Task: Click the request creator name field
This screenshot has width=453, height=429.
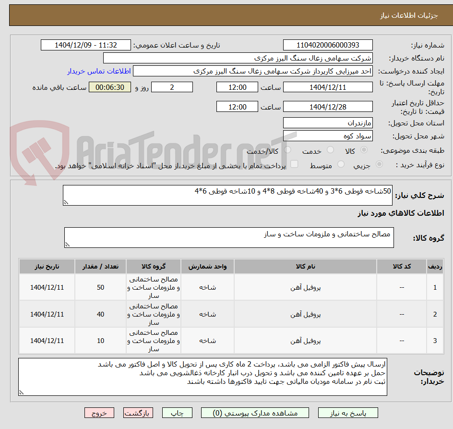Action: click(x=253, y=71)
